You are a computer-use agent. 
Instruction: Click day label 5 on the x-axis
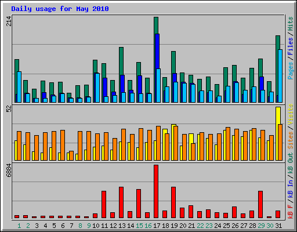54,226
